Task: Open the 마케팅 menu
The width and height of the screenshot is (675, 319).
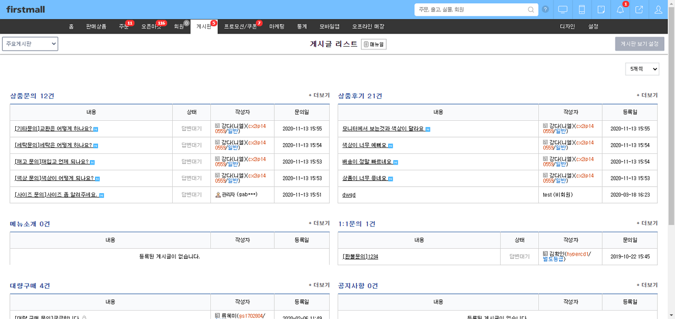Action: point(277,26)
